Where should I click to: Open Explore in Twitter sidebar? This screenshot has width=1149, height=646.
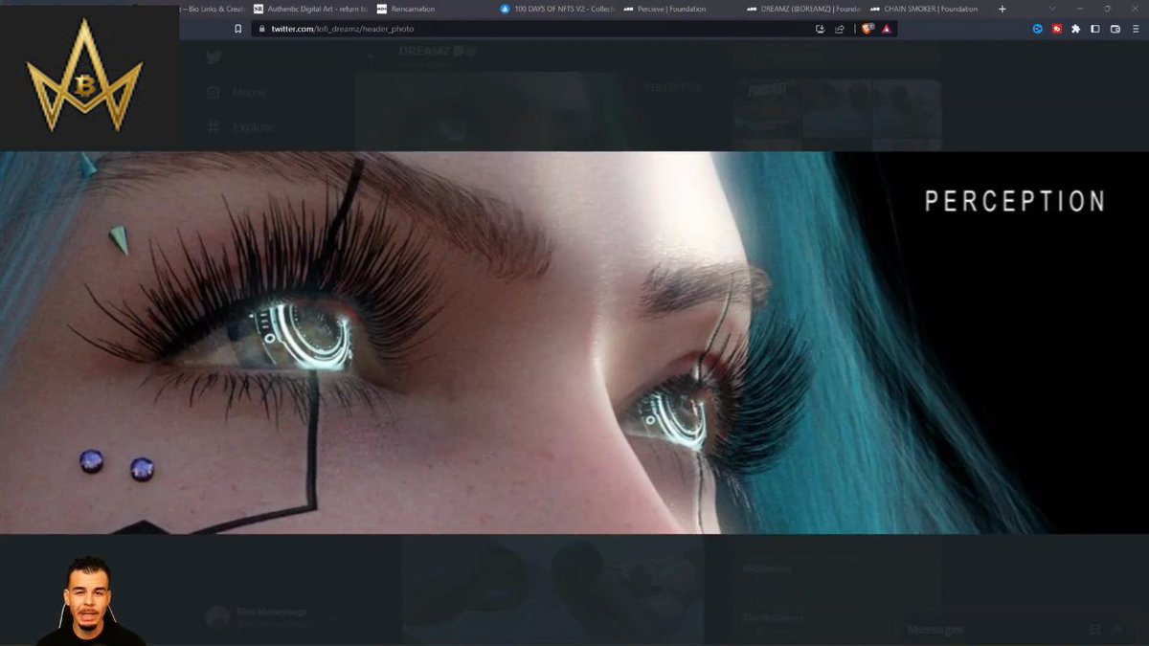240,126
